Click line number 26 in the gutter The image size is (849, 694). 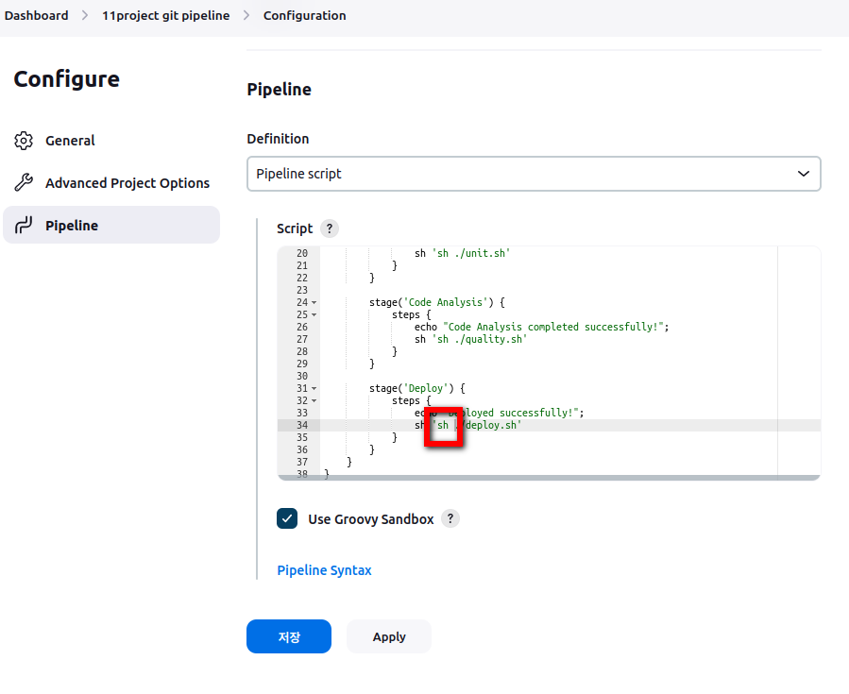(x=302, y=327)
